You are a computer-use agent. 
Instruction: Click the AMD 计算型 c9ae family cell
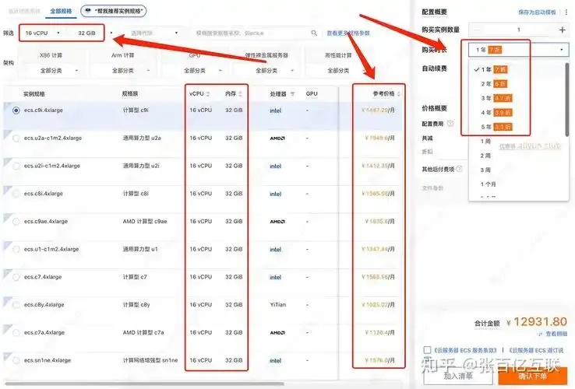coord(145,221)
